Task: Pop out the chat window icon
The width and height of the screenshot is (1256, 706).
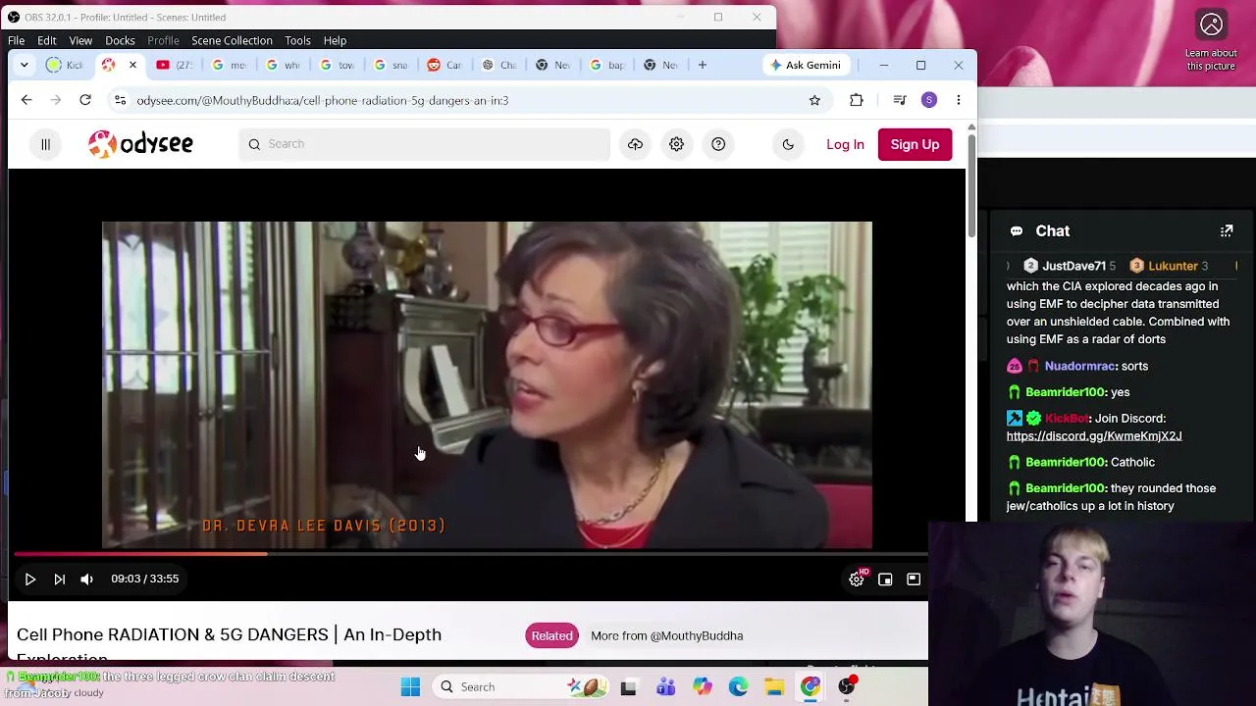Action: coord(1227,231)
